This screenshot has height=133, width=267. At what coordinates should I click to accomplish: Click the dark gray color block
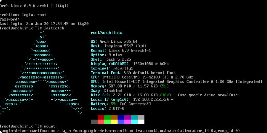94,122
